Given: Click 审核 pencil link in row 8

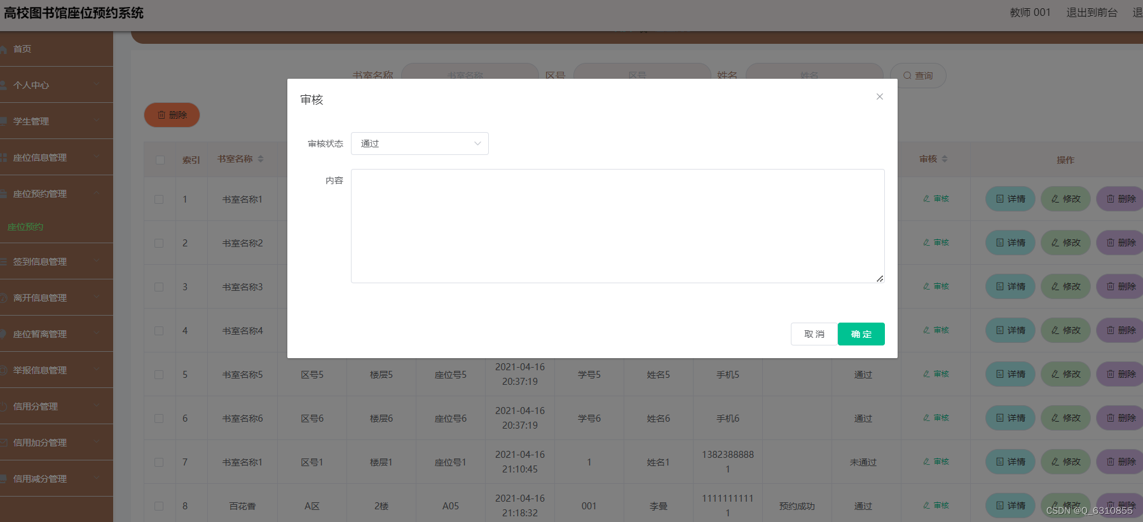Looking at the screenshot, I should click(936, 505).
